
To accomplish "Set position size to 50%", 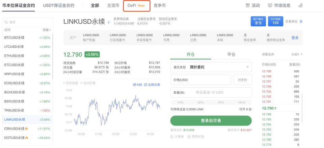I will [221, 102].
